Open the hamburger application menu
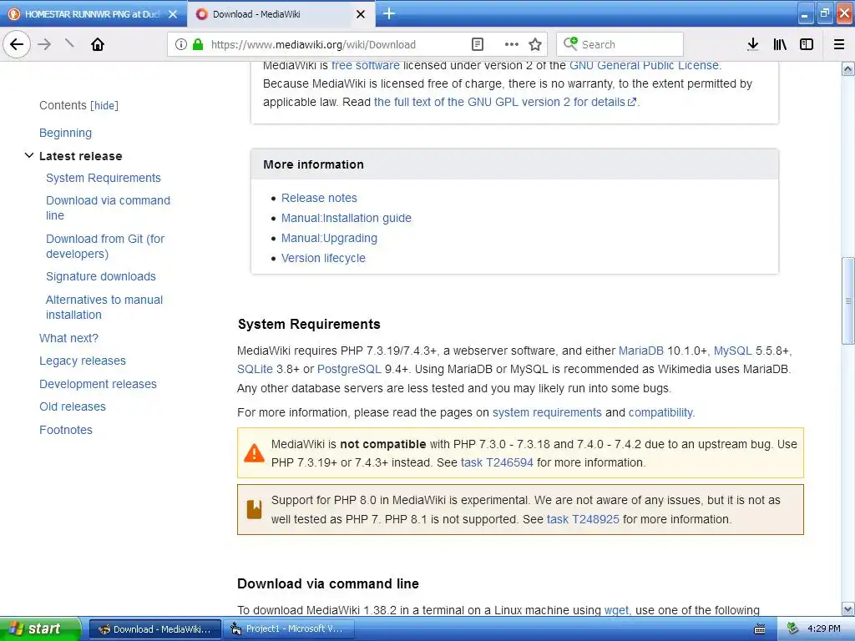855x641 pixels. pyautogui.click(x=839, y=44)
